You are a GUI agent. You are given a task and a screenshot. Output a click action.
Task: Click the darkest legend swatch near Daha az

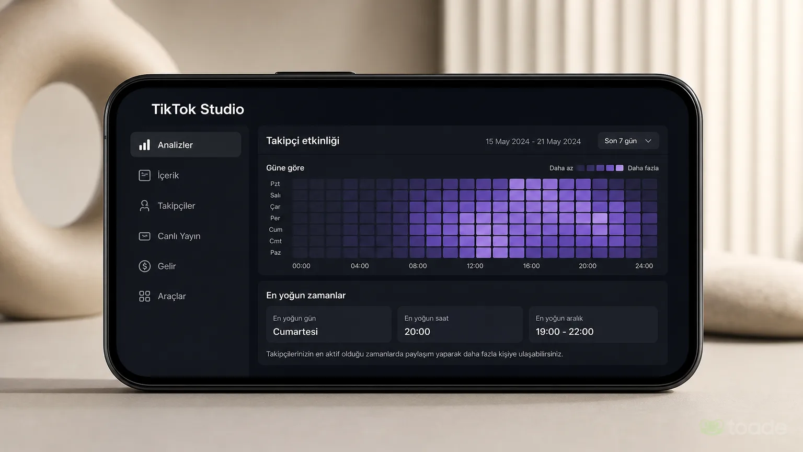[x=581, y=168]
